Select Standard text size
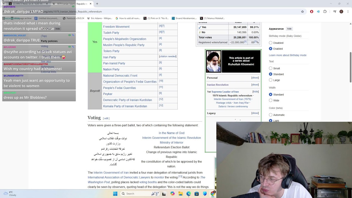 click(x=271, y=74)
